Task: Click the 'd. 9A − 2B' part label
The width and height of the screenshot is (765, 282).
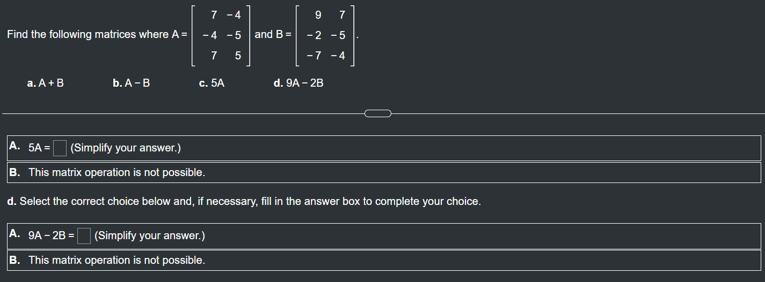Action: [x=298, y=83]
